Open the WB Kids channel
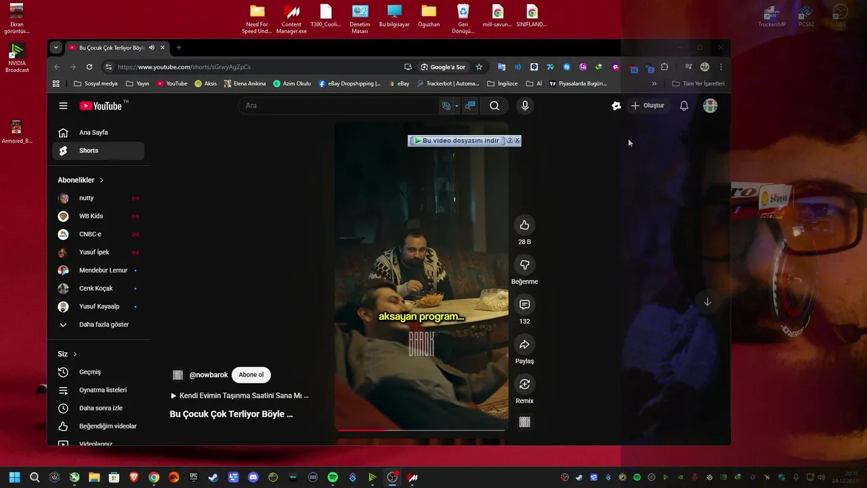The width and height of the screenshot is (867, 488). click(98, 216)
